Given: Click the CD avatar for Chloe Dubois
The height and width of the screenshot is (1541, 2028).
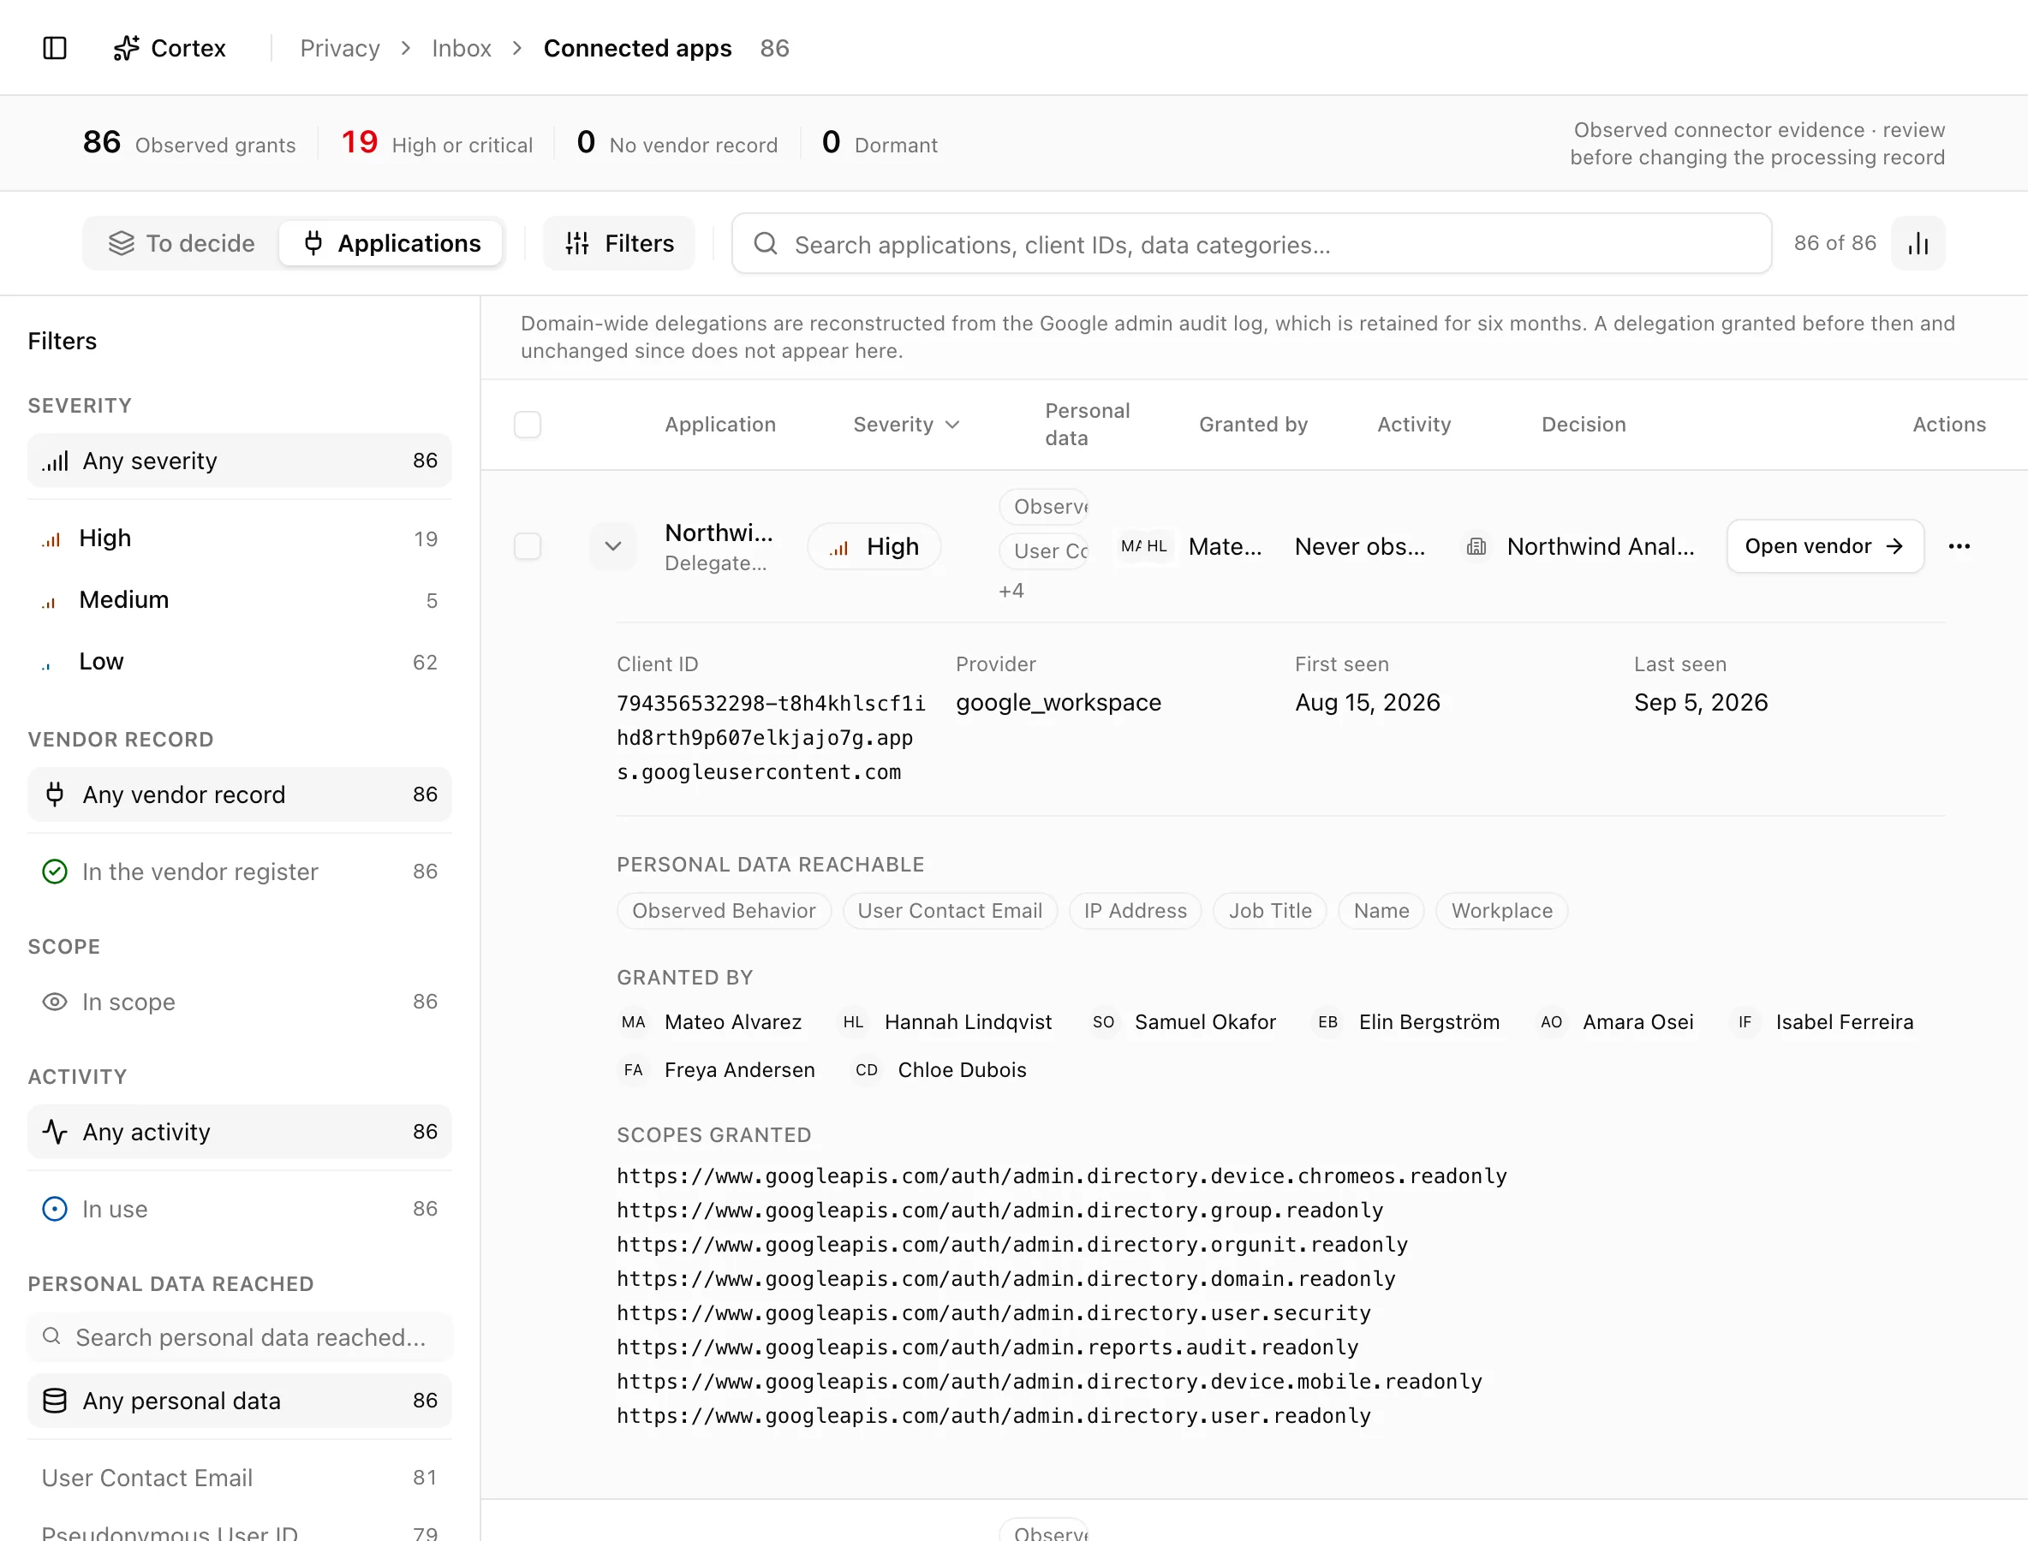Looking at the screenshot, I should (866, 1070).
